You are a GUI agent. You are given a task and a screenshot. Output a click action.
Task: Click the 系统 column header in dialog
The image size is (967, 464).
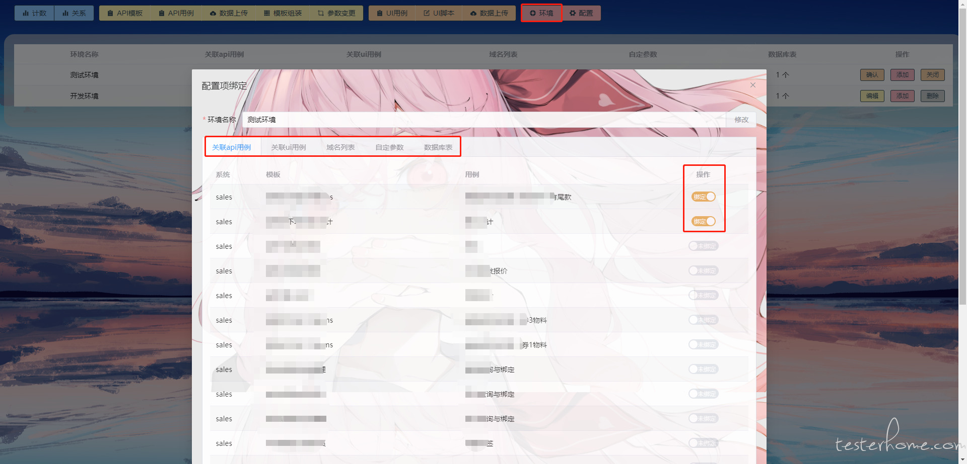coord(223,174)
